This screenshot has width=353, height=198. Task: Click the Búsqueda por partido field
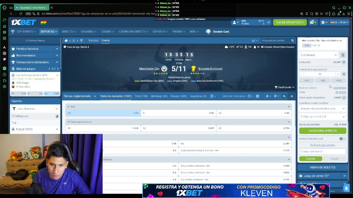pyautogui.click(x=276, y=41)
